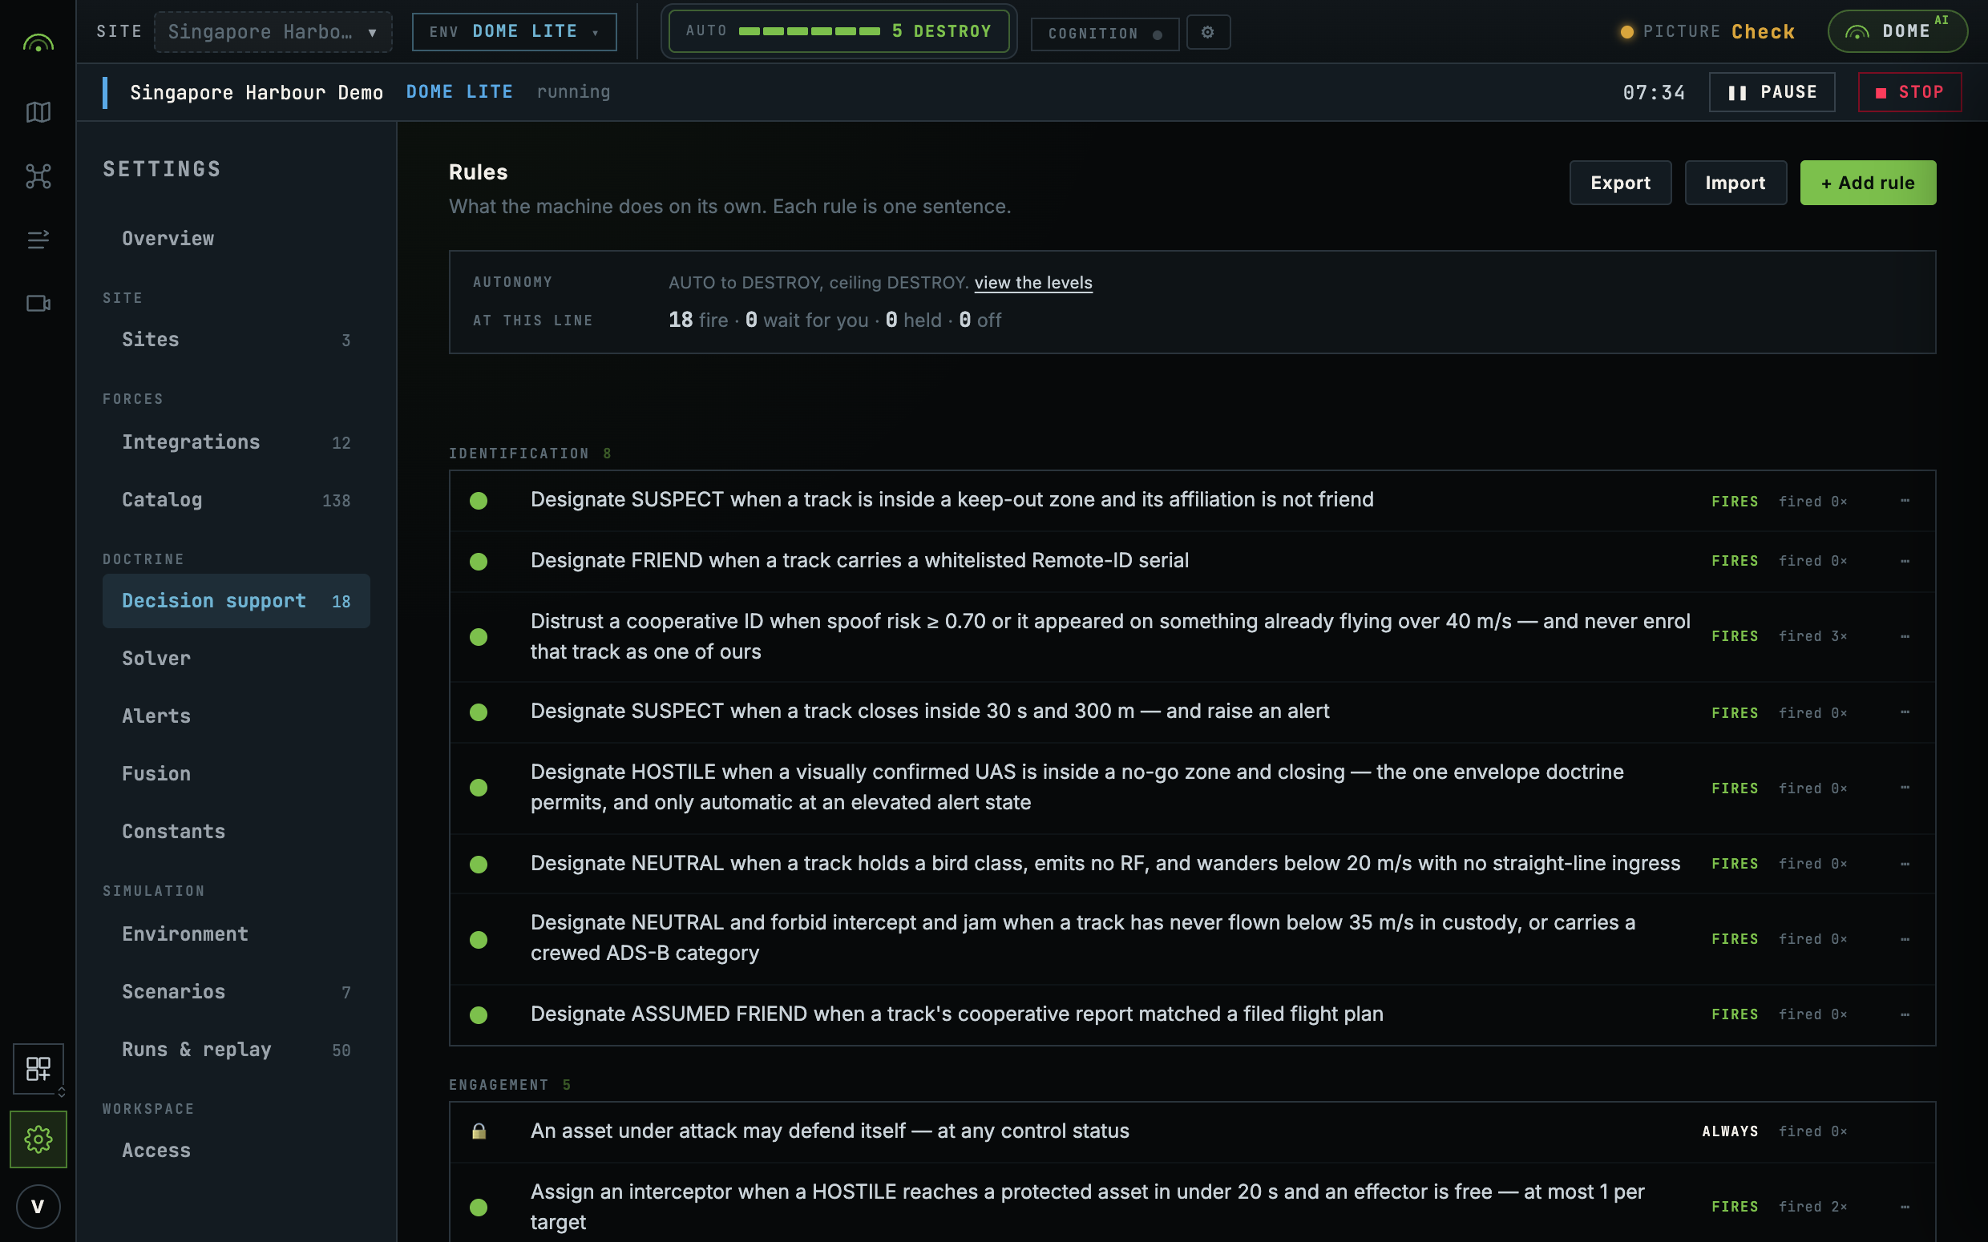The height and width of the screenshot is (1242, 1988).
Task: Click the Export rules button
Action: click(x=1620, y=183)
